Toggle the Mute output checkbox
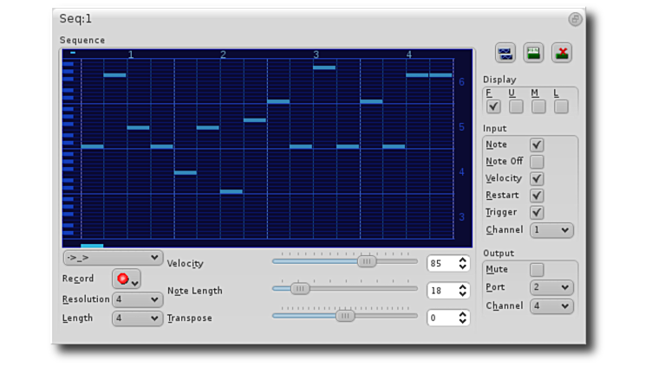This screenshot has width=652, height=366. [537, 270]
